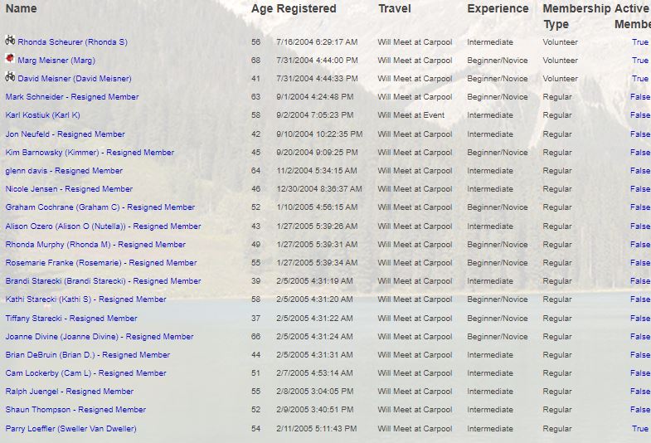Open Shaun Thompson member link
Viewport: 651px width, 443px height.
(x=75, y=410)
